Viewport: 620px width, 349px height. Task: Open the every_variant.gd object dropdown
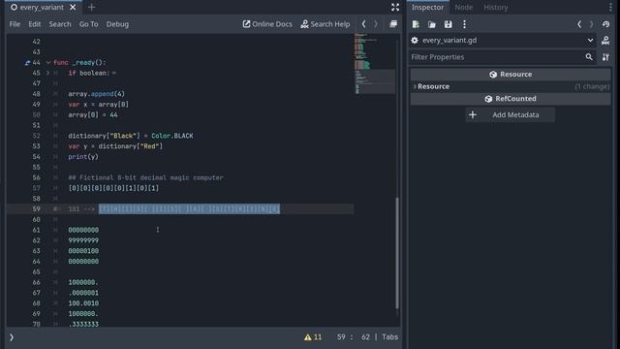[503, 41]
